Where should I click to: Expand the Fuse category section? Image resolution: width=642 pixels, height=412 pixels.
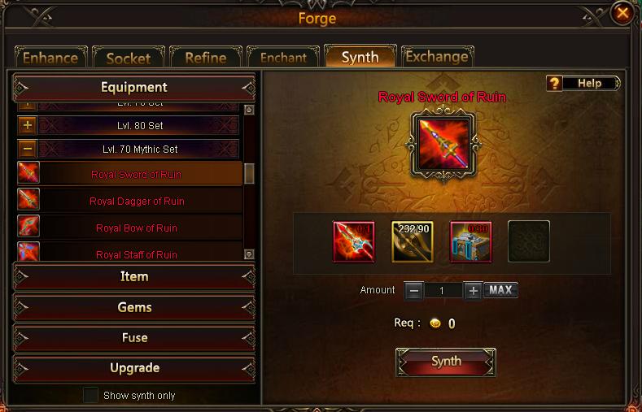point(134,337)
